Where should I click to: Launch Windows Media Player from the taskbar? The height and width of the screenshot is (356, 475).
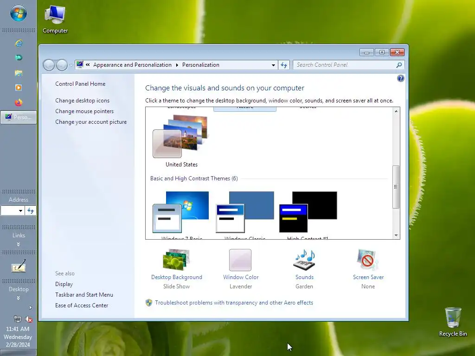tap(19, 88)
